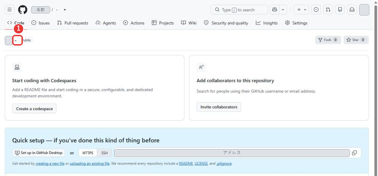Click the Fork button
Image resolution: width=378 pixels, height=176 pixels.
(328, 40)
